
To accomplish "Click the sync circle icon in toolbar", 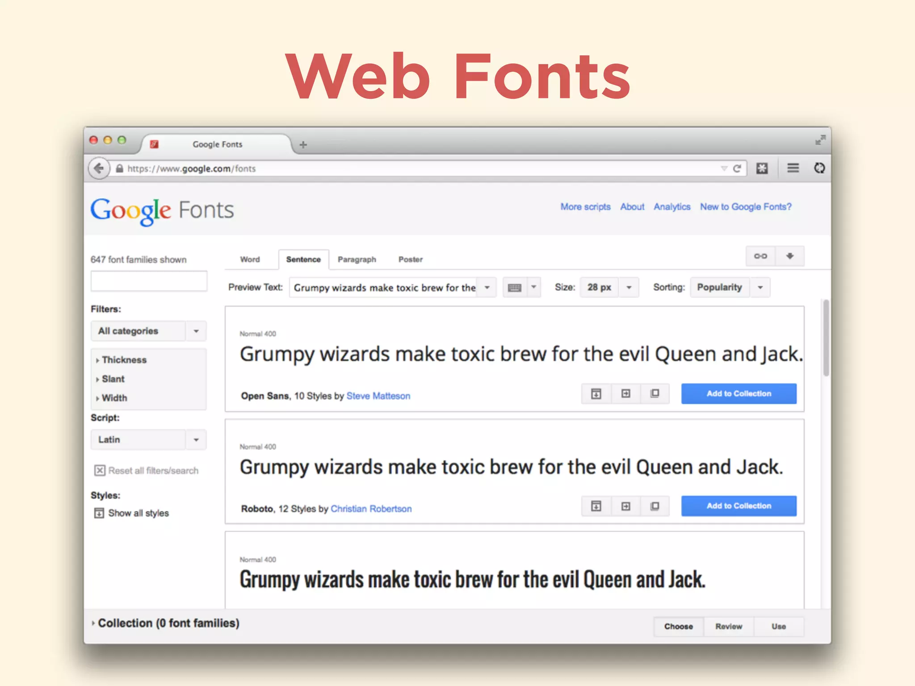I will [819, 168].
